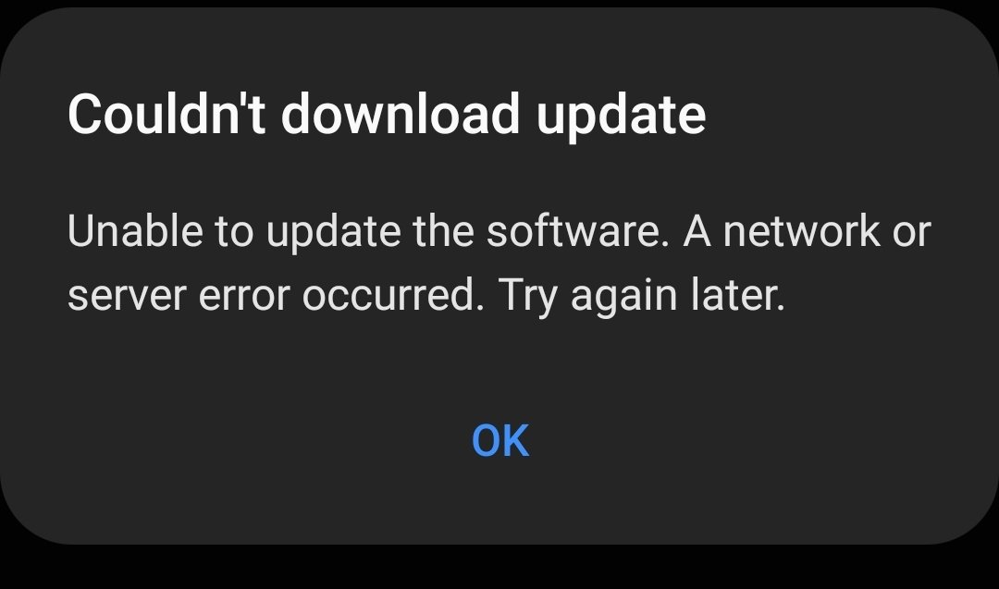The image size is (999, 589).
Task: Click the "Try again later." sentence
Action: click(x=641, y=298)
